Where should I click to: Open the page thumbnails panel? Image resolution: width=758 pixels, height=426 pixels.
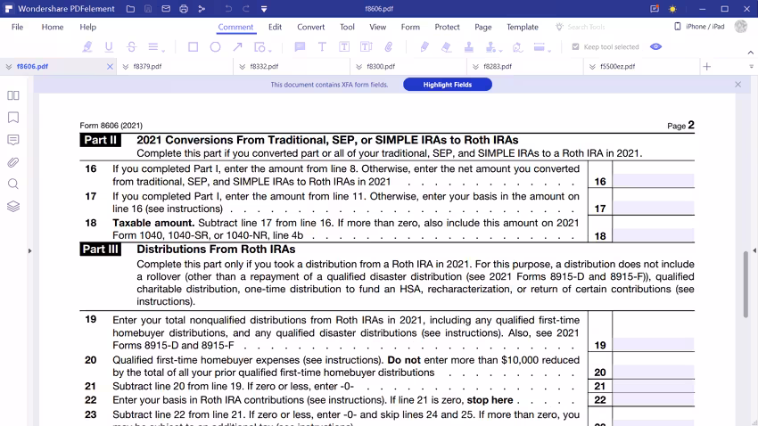(13, 95)
